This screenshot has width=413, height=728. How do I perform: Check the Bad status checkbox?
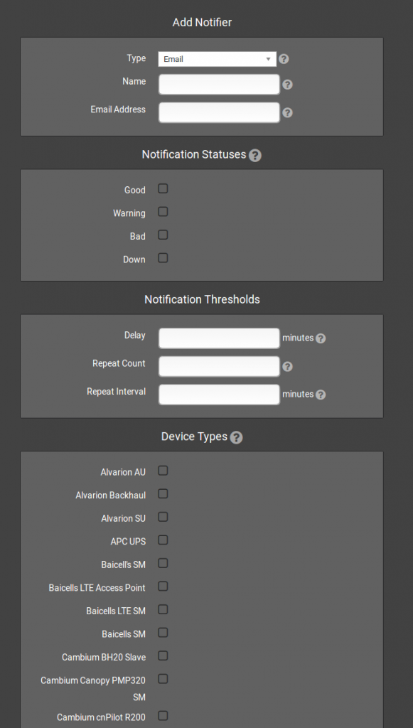[x=163, y=235]
